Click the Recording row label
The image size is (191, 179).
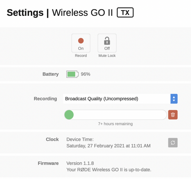[x=45, y=99]
